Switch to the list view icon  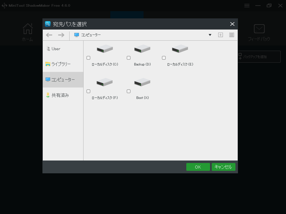232,35
